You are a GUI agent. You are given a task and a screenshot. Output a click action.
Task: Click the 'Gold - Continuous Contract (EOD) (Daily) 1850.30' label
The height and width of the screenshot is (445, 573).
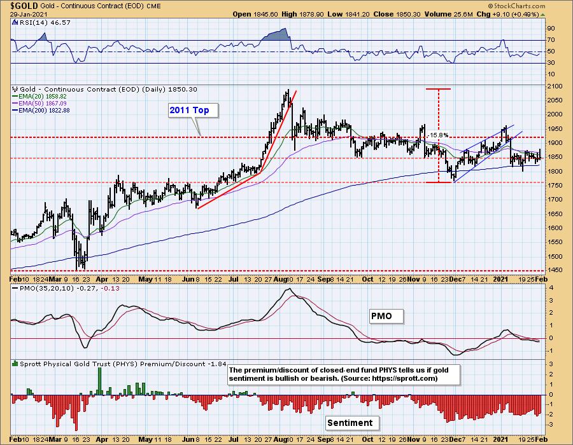click(108, 90)
